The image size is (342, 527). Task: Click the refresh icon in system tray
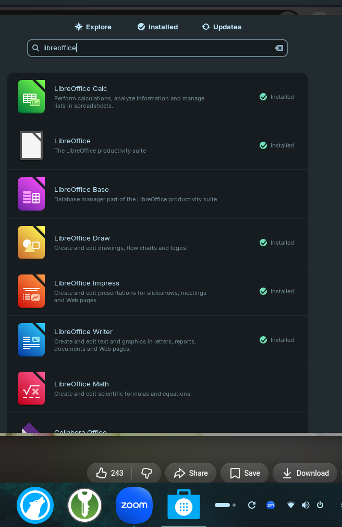(252, 505)
